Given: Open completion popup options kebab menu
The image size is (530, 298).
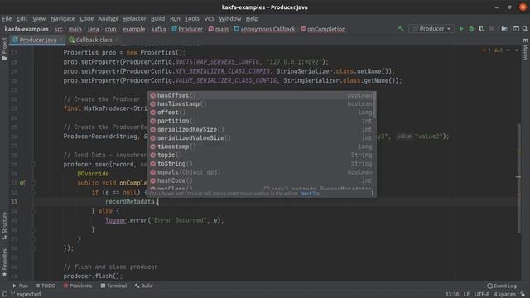Looking at the screenshot, I should 372,194.
